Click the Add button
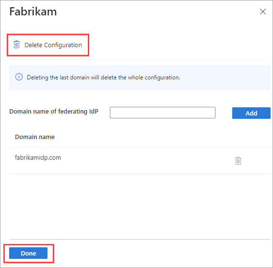This screenshot has height=268, width=273. [251, 113]
